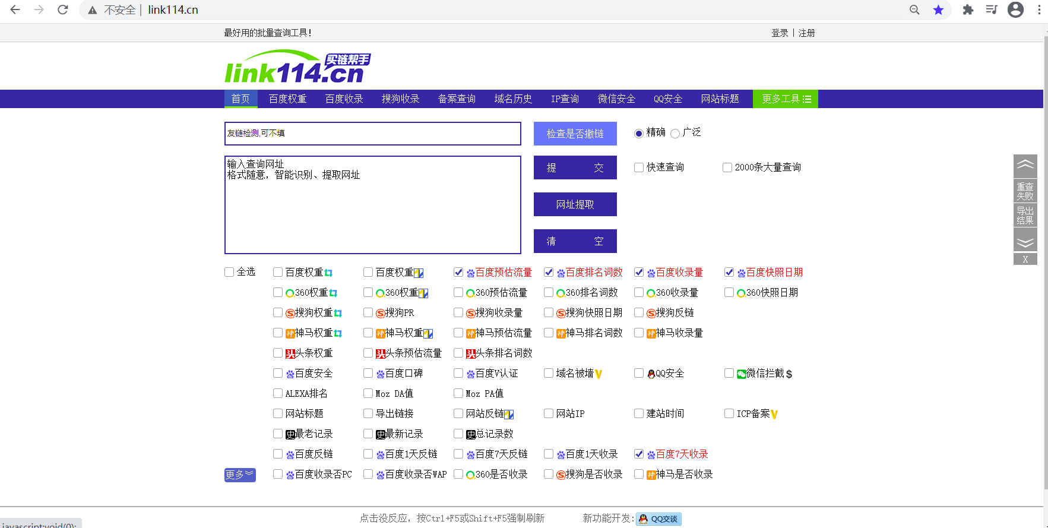
Task: Click the 导出结果 side button
Action: 1025,216
